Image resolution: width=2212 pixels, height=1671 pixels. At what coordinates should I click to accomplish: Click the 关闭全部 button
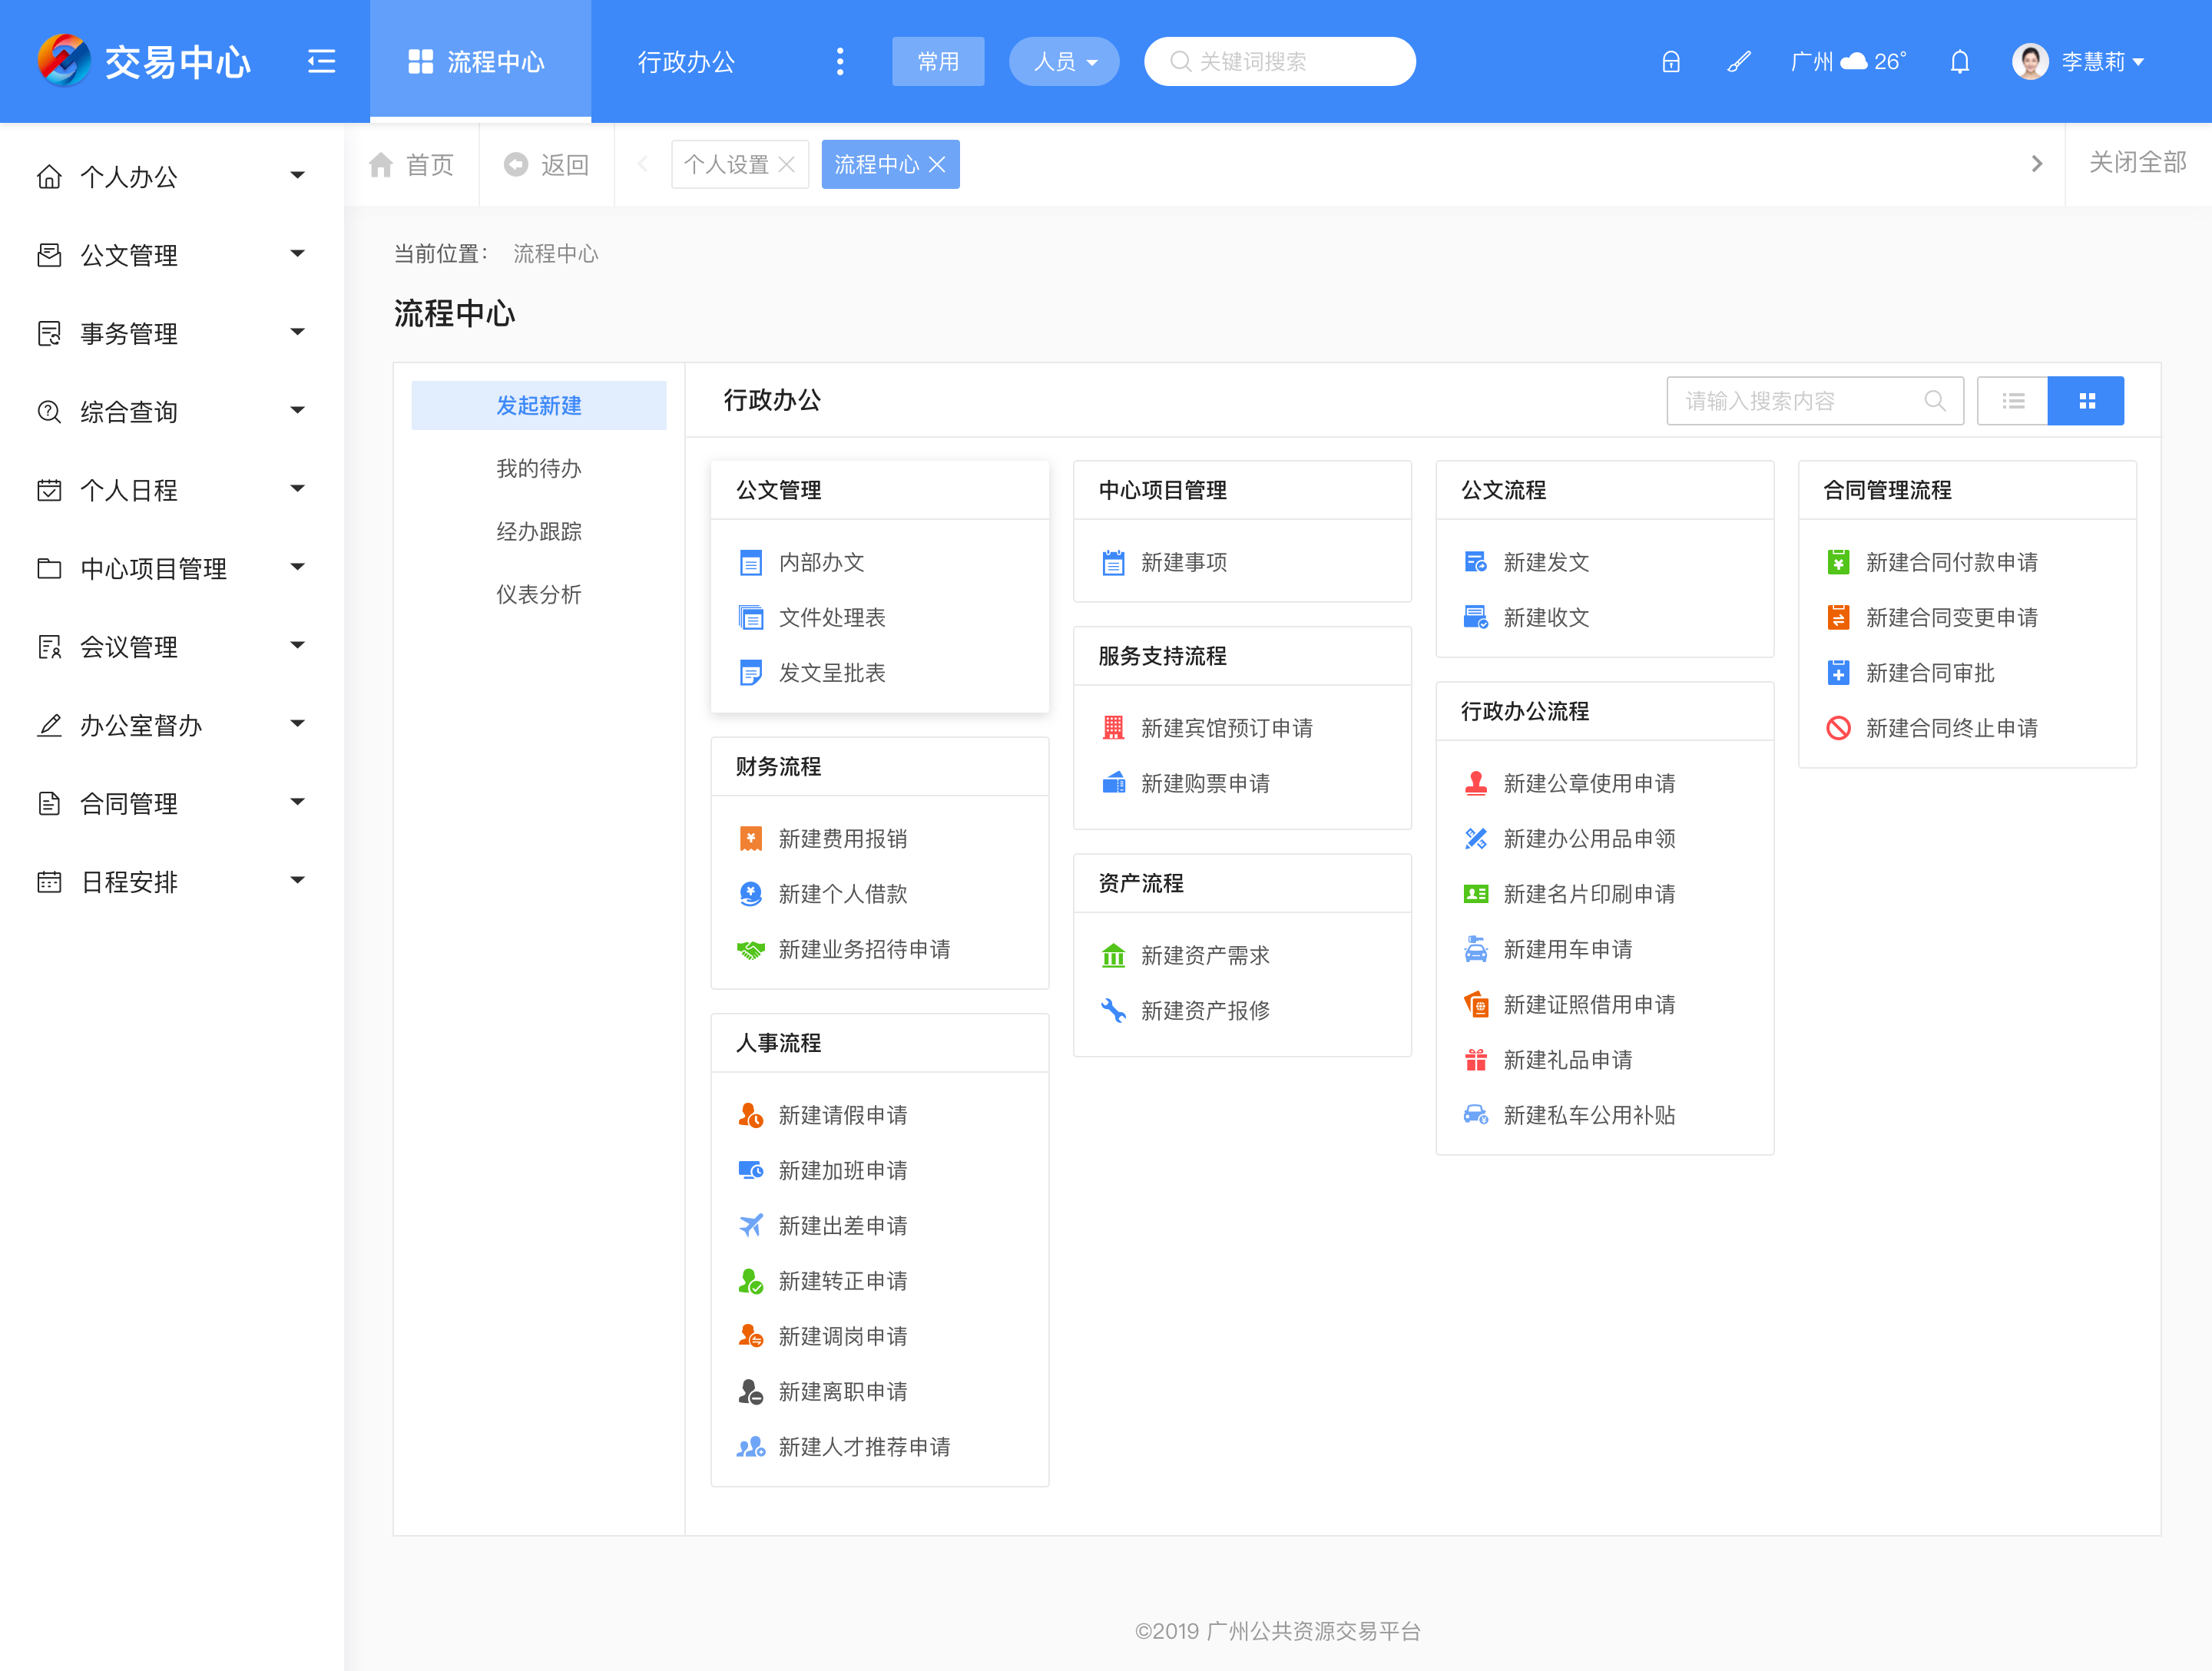point(2137,163)
